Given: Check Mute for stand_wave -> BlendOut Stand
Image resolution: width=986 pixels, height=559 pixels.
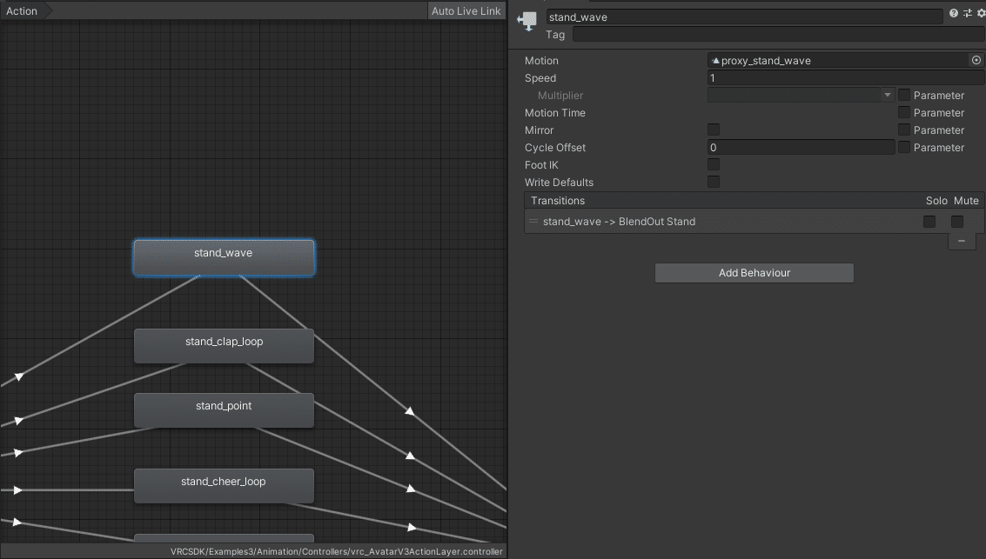Looking at the screenshot, I should (x=957, y=221).
